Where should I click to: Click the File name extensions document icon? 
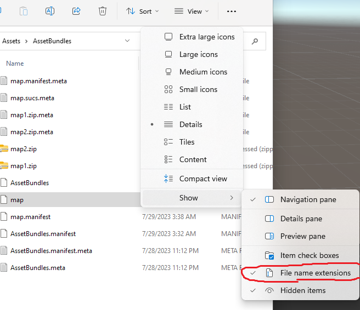click(x=269, y=273)
